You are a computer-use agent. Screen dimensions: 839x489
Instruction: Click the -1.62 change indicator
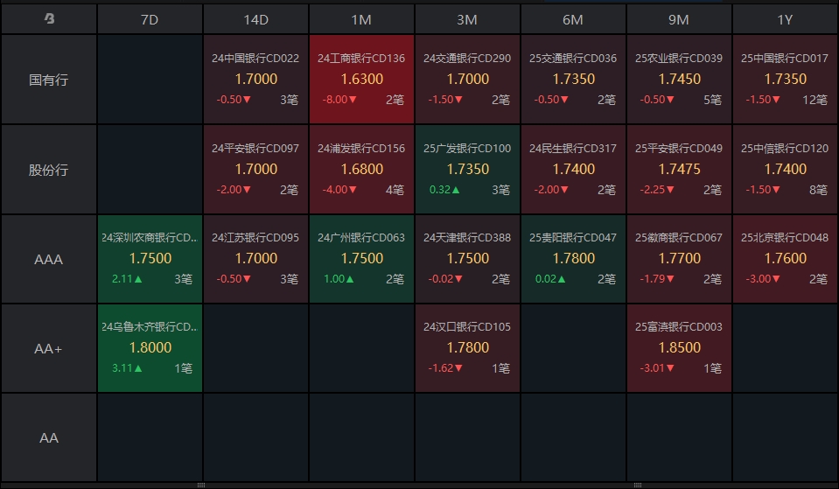click(x=445, y=368)
